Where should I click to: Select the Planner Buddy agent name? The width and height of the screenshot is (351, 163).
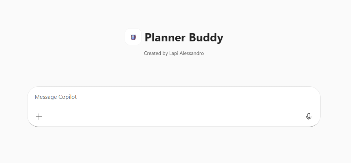[x=184, y=37]
